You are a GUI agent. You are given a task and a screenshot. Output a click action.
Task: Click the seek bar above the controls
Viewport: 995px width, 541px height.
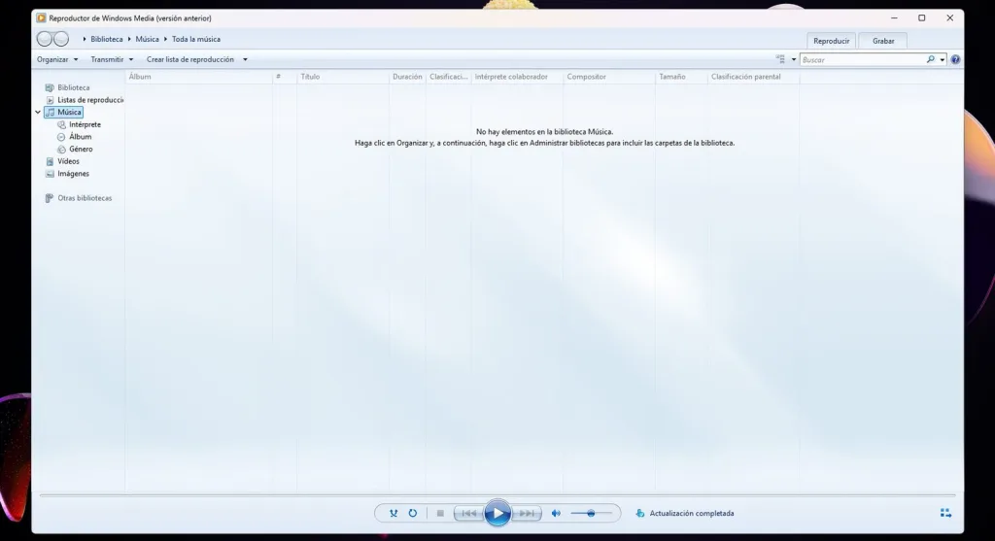click(497, 494)
